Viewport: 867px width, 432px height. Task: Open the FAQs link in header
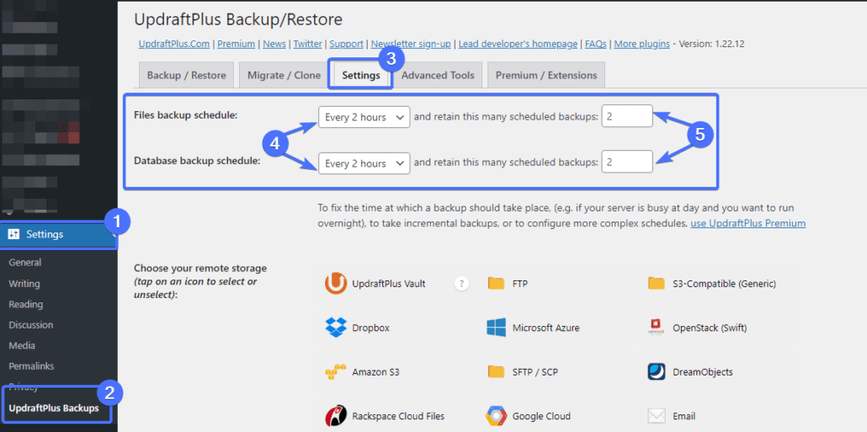tap(596, 44)
